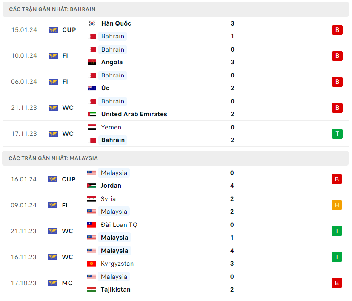Open the Hàn Quốc team link
This screenshot has height=301, width=352.
116,23
